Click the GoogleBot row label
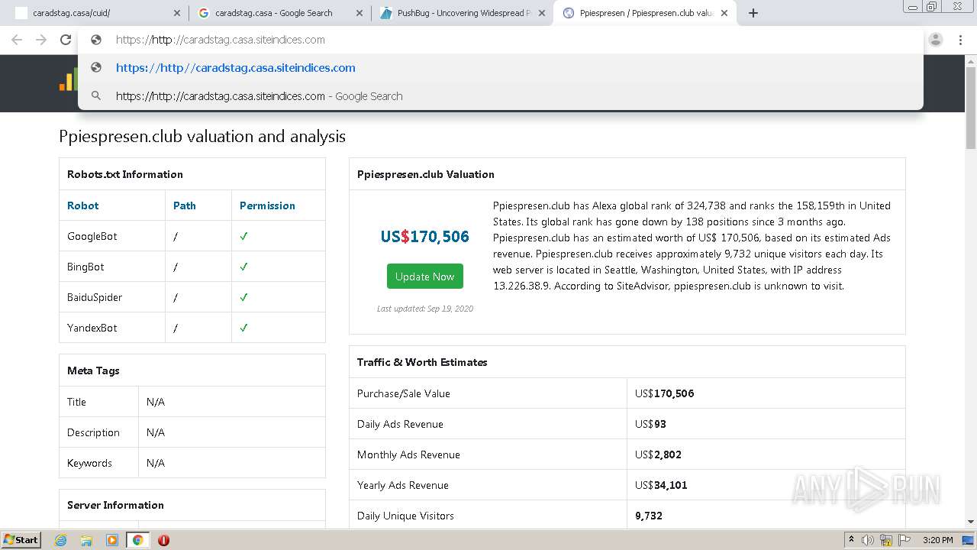 (92, 236)
